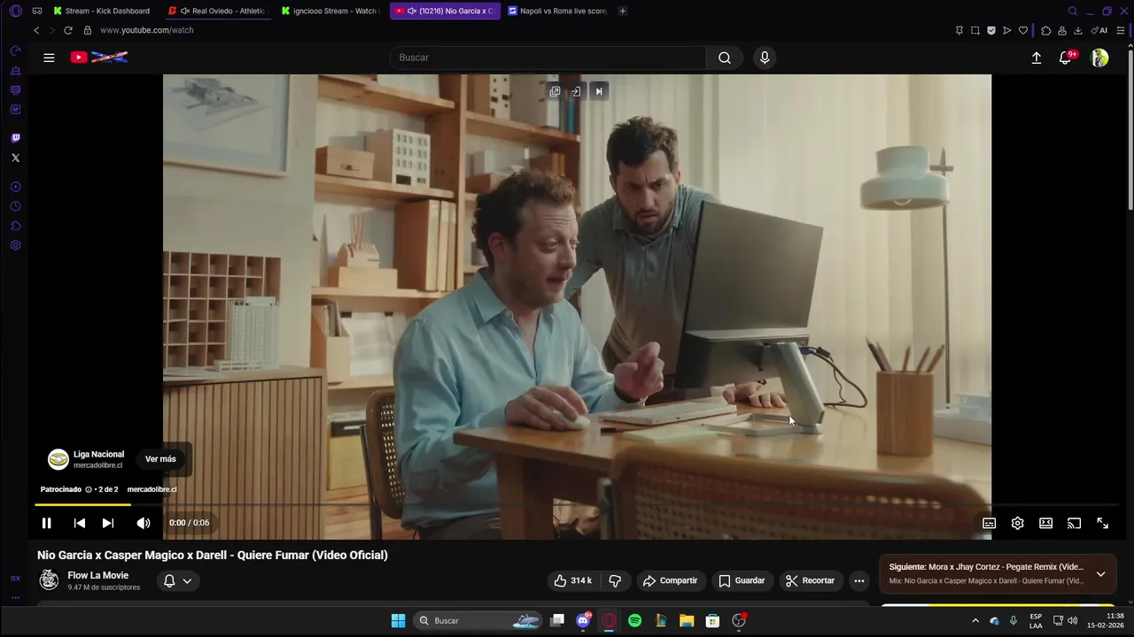
Task: Reload the current page
Action: pyautogui.click(x=68, y=30)
